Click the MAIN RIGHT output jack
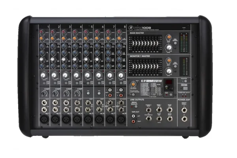Screen dimensions: 237x158 click(x=169, y=119)
